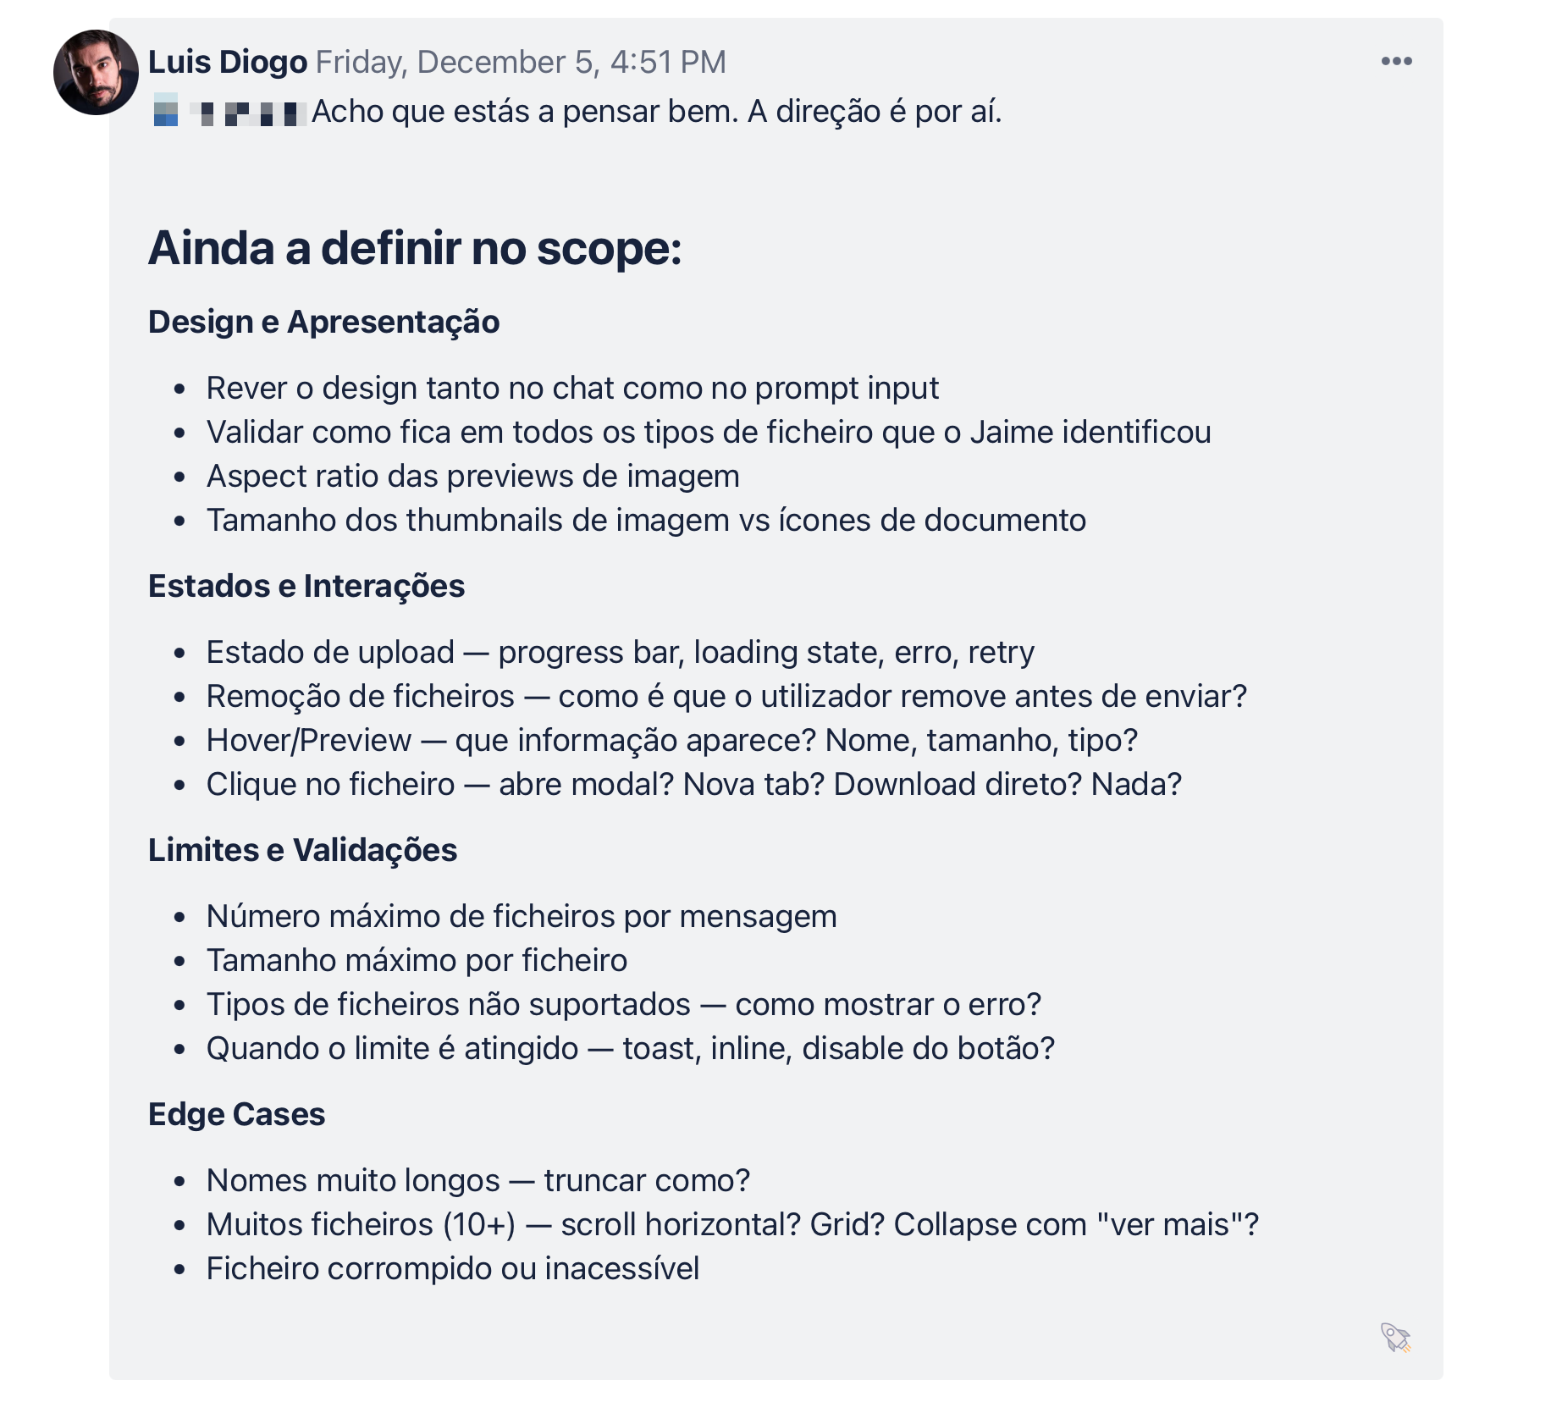Click the Estado de upload bullet
The height and width of the screenshot is (1402, 1551).
coord(621,652)
